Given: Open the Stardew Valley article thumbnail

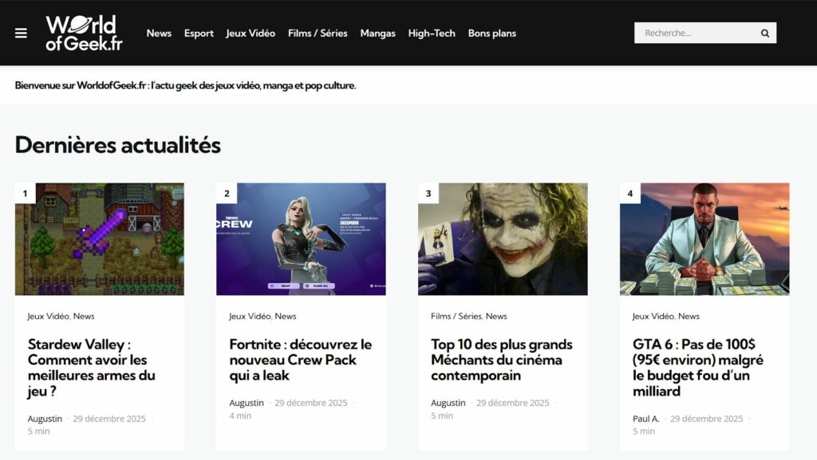Looking at the screenshot, I should tap(100, 239).
